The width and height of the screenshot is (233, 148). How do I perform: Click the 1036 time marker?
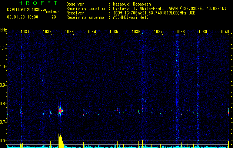click(x=136, y=31)
